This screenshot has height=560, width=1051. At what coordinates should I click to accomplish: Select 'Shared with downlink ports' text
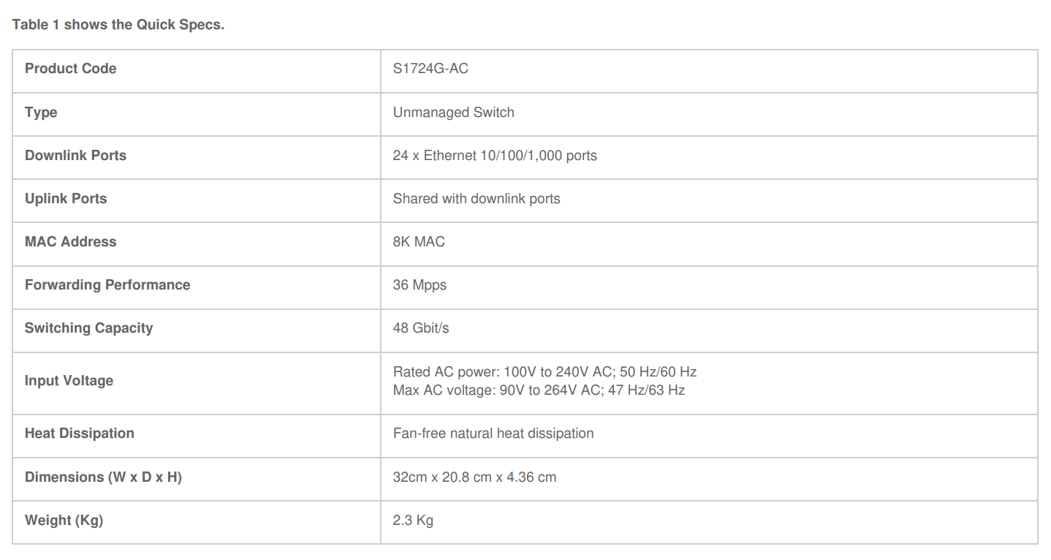(477, 199)
